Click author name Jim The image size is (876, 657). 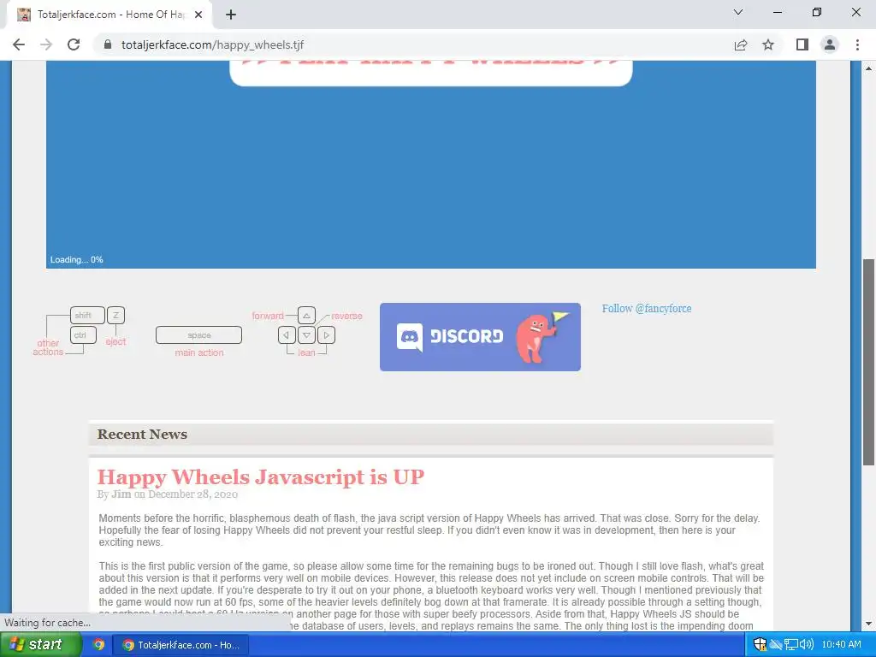click(121, 494)
